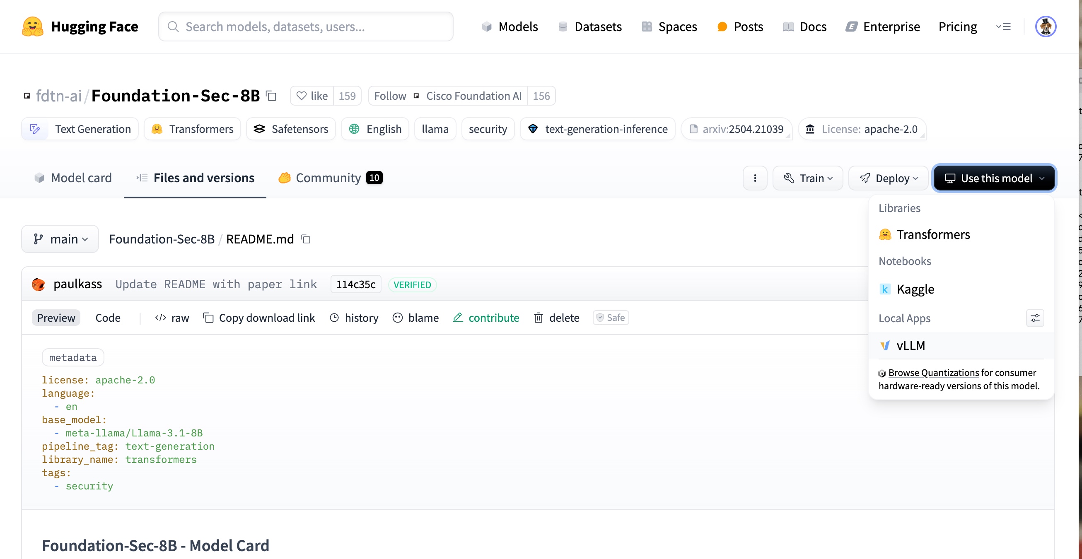The width and height of the screenshot is (1082, 559).
Task: Select Kaggle from Notebooks list
Action: coord(961,289)
